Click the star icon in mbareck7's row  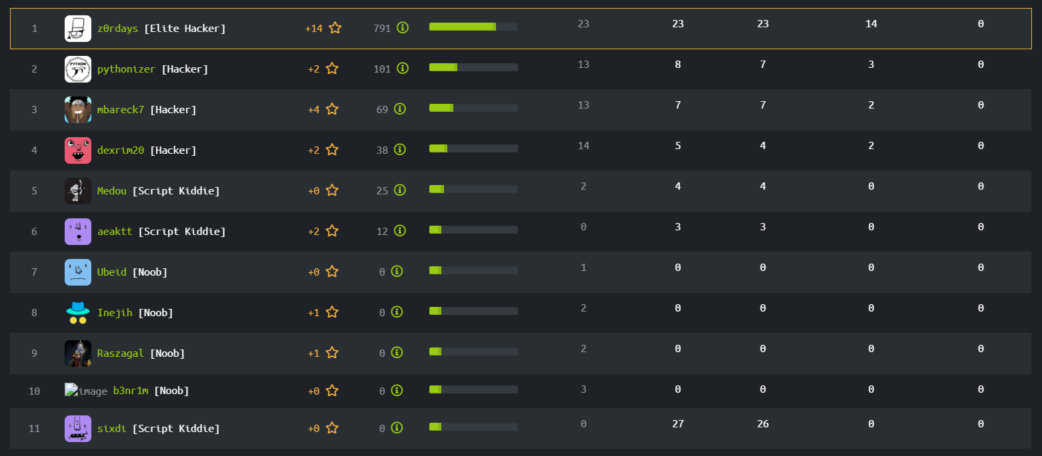(x=332, y=109)
